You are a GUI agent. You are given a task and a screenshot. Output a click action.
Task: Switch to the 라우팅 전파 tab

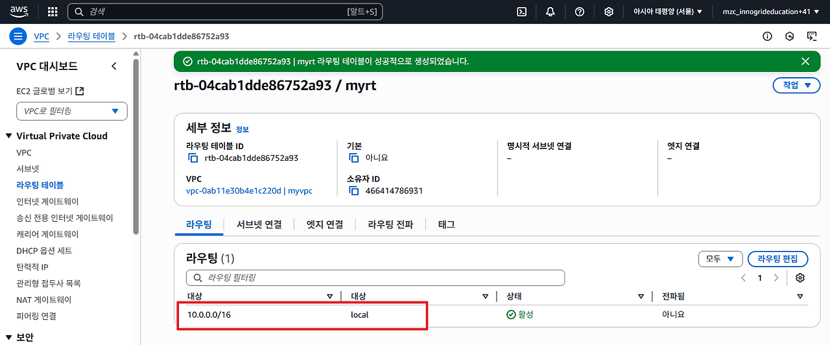tap(390, 224)
